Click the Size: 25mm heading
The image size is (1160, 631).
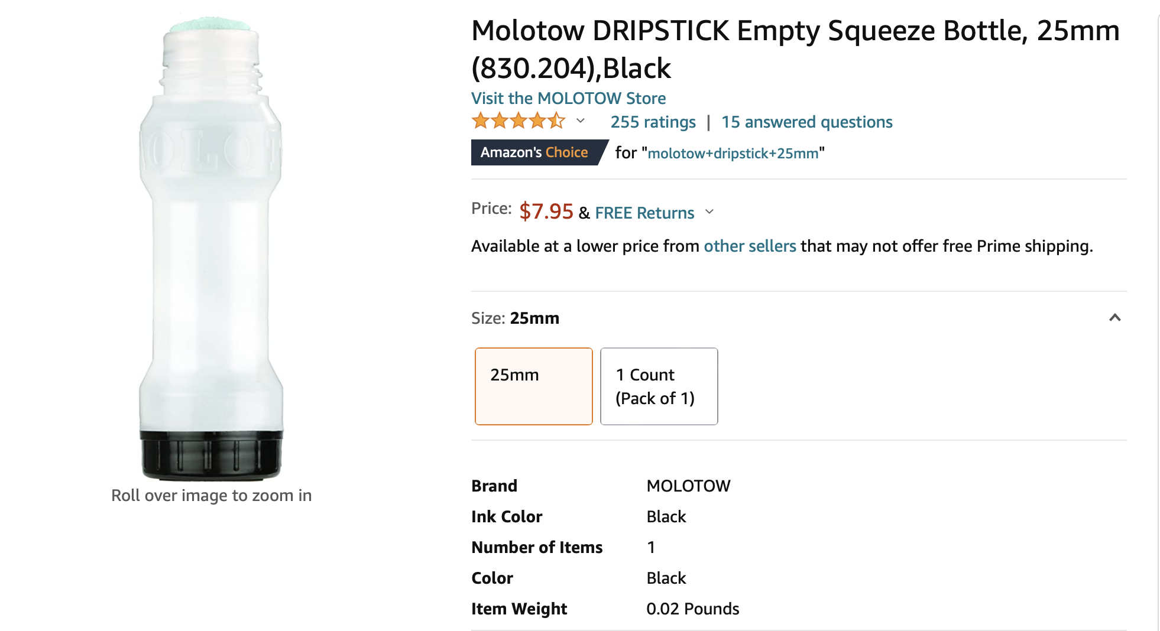[x=515, y=318]
